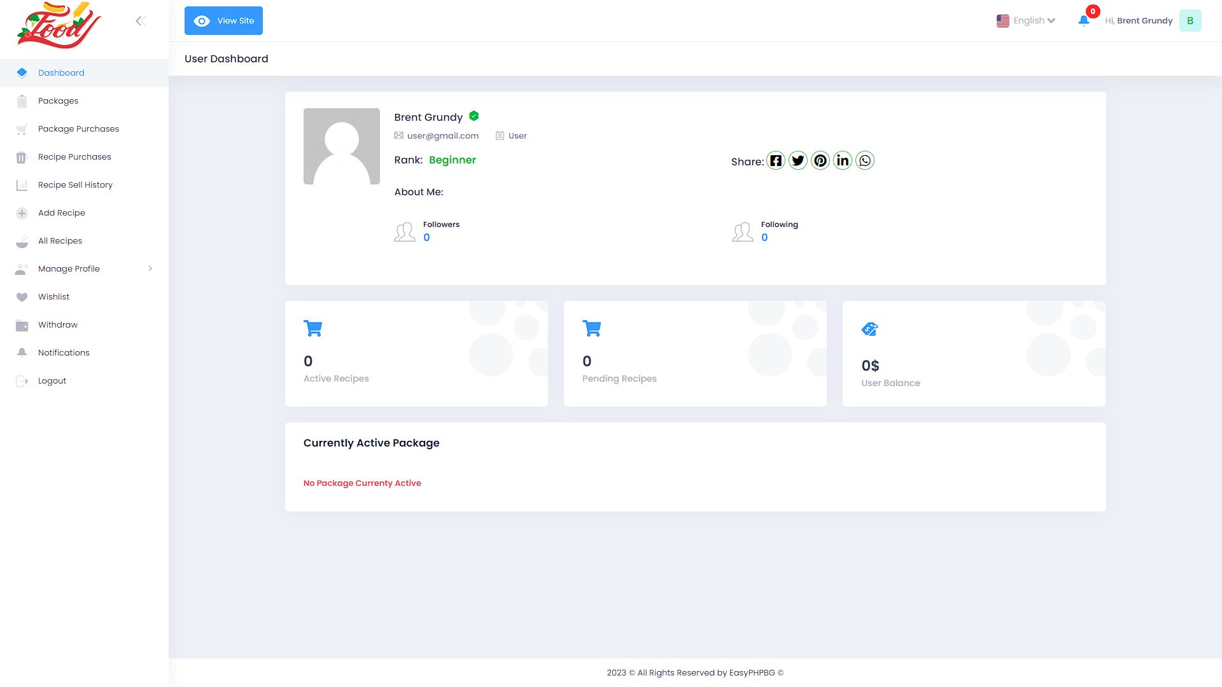
Task: Share profile through WhatsApp icon
Action: click(x=865, y=160)
